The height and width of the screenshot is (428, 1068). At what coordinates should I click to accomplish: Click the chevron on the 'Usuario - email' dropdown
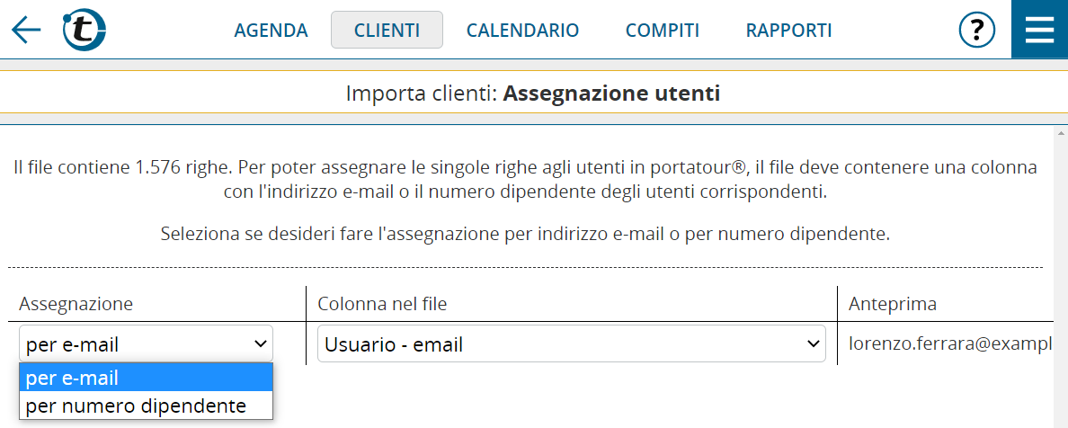(x=814, y=344)
